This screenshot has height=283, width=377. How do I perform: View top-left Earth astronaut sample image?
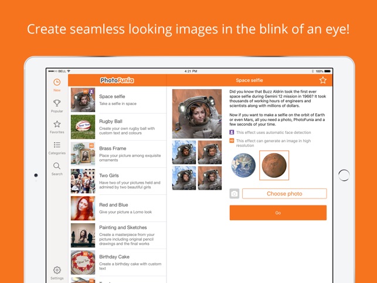point(184,153)
